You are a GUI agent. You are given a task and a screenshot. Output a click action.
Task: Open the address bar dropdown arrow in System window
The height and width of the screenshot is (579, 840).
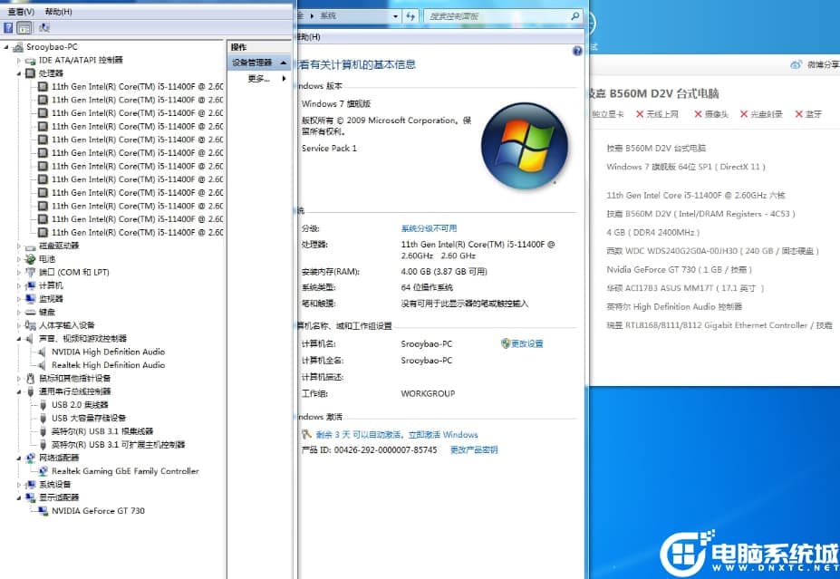[x=395, y=16]
